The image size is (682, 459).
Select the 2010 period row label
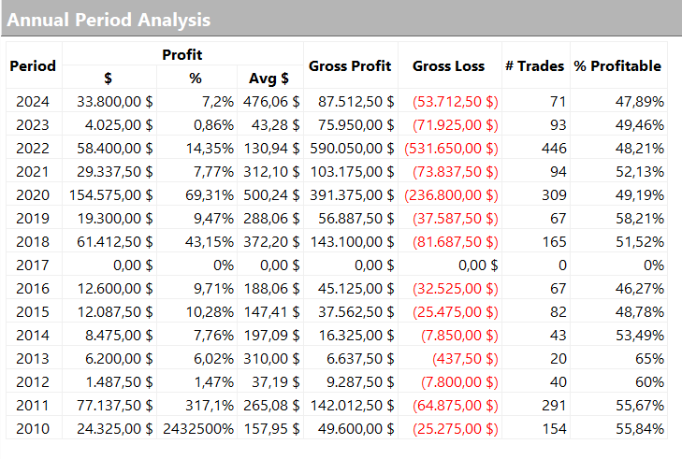[33, 429]
